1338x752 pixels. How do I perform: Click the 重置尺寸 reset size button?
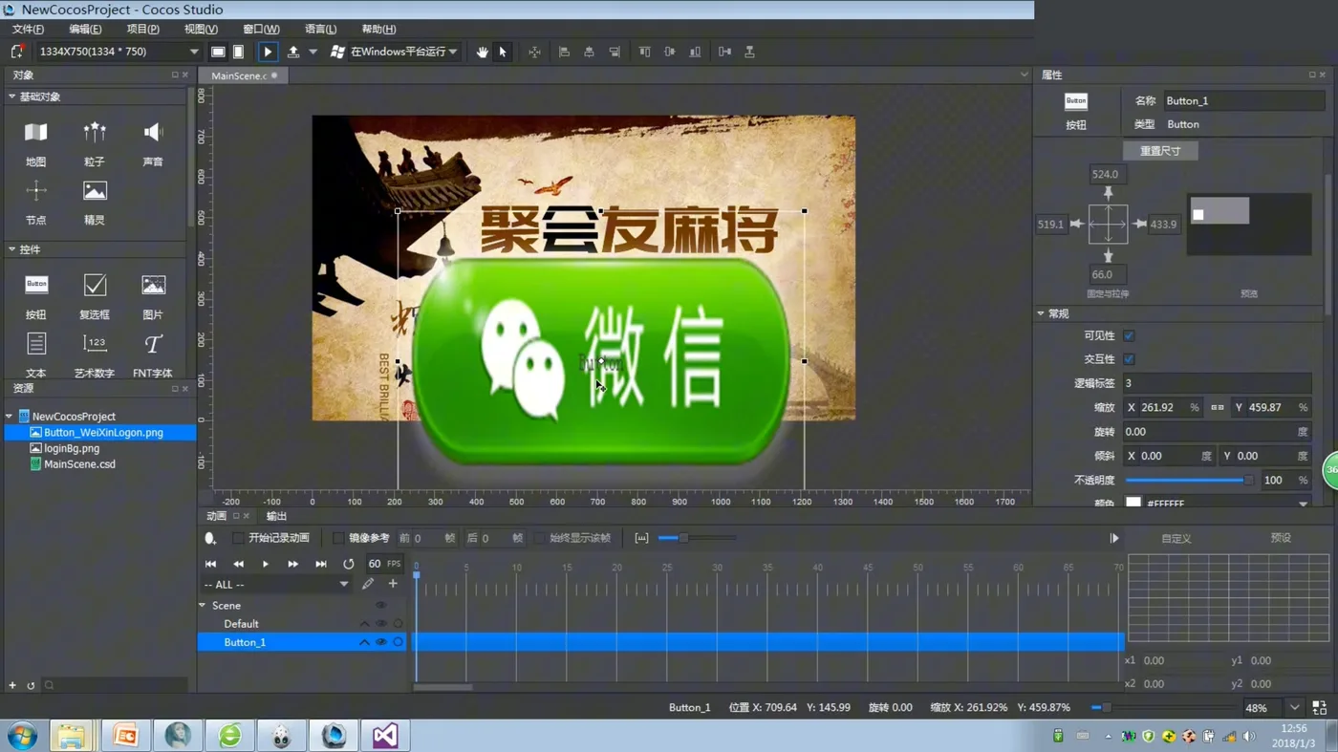[1159, 151]
